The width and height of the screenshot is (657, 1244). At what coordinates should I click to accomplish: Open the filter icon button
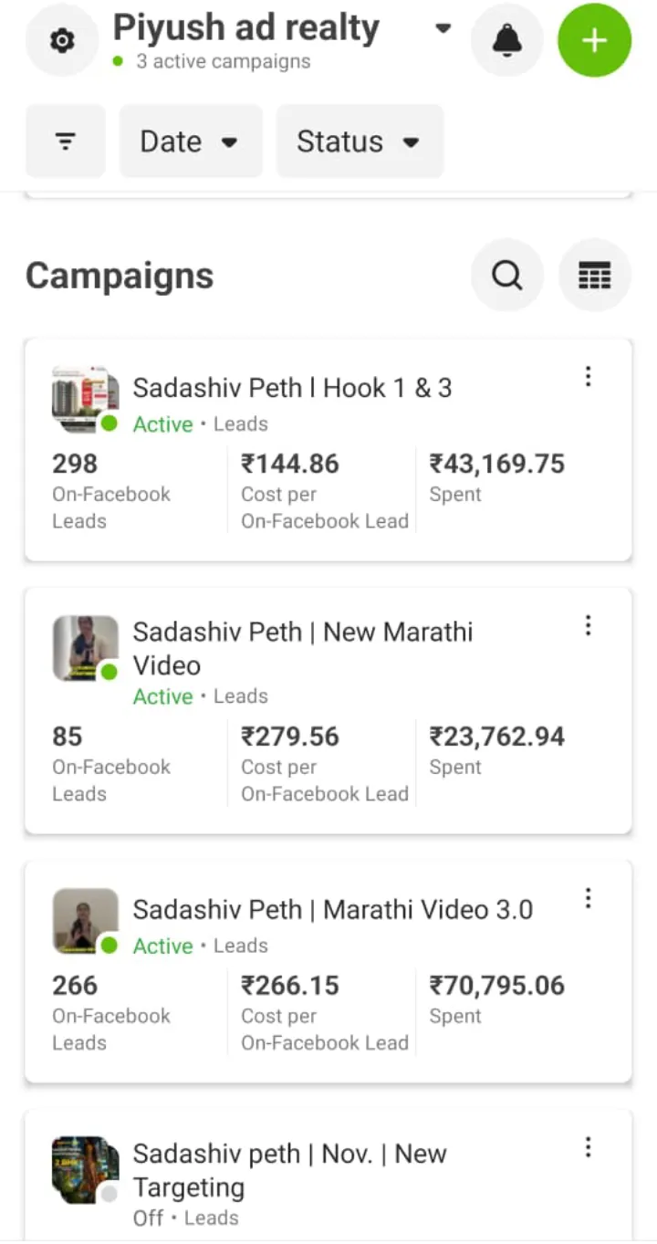point(65,141)
